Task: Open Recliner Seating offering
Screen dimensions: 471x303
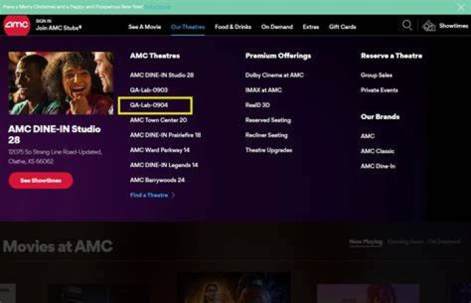Action: tap(266, 135)
